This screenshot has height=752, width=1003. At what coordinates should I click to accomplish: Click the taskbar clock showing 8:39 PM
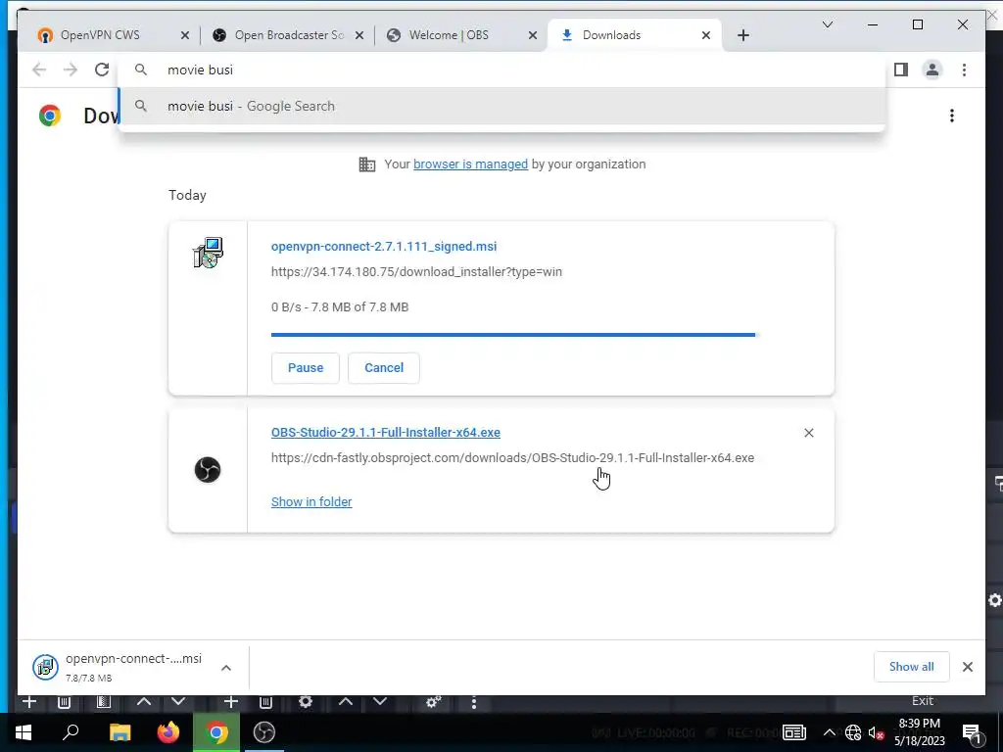[919, 732]
